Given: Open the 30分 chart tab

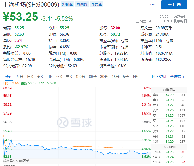Looking at the screenshot, I should [104, 77].
